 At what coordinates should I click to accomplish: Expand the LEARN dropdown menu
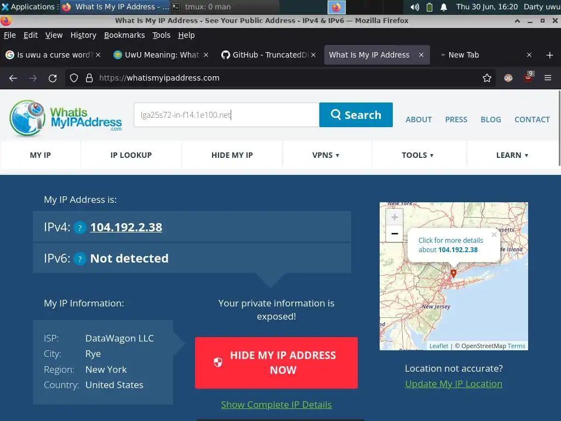click(512, 155)
